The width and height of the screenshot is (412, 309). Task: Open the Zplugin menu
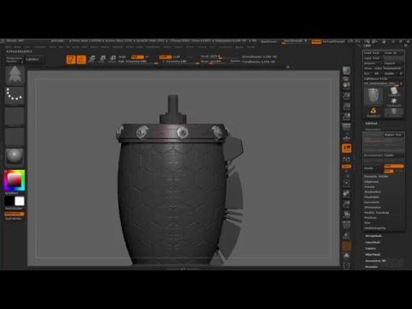coord(239,47)
